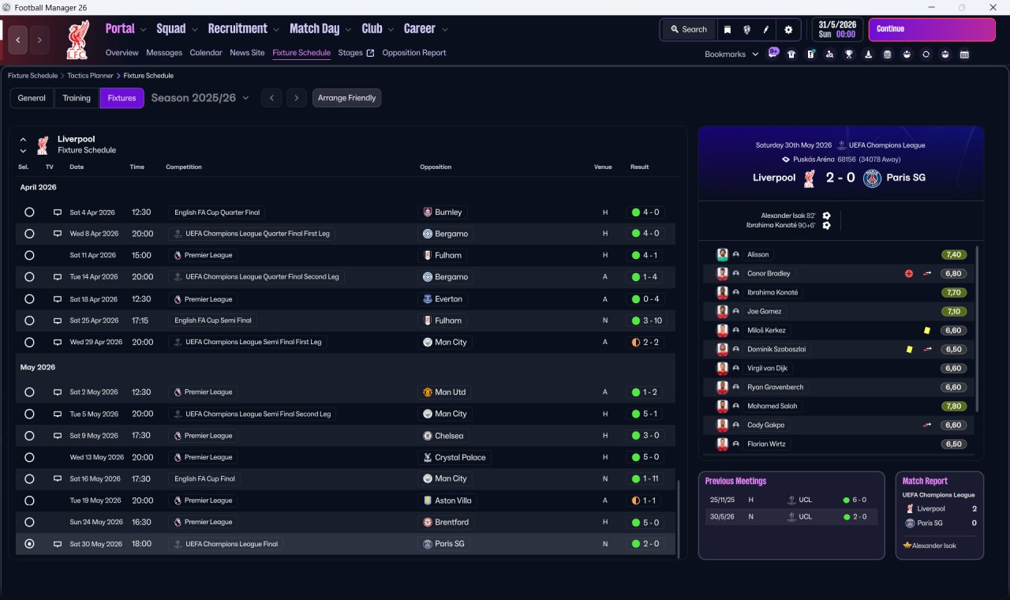
Task: Click the Crystal Palace club badge
Action: click(428, 457)
